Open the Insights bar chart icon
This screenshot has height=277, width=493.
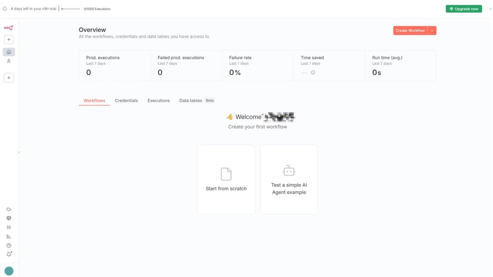point(9,236)
